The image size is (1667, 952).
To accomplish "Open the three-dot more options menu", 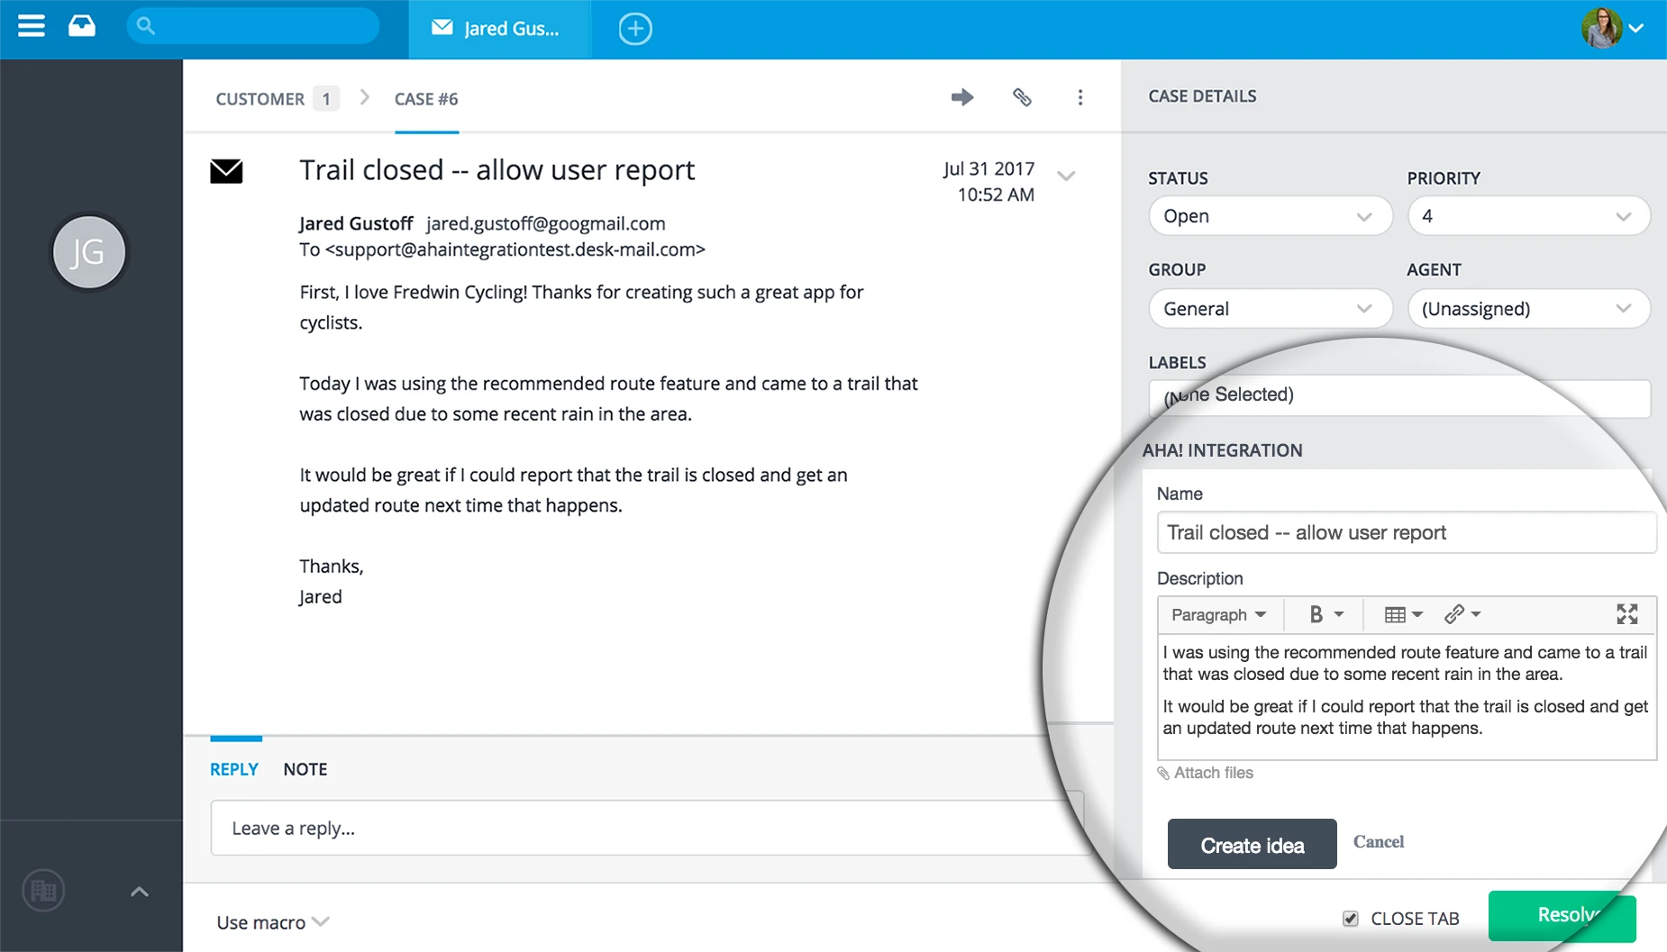I will coord(1080,97).
